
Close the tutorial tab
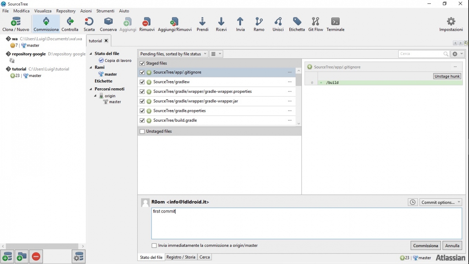106,41
